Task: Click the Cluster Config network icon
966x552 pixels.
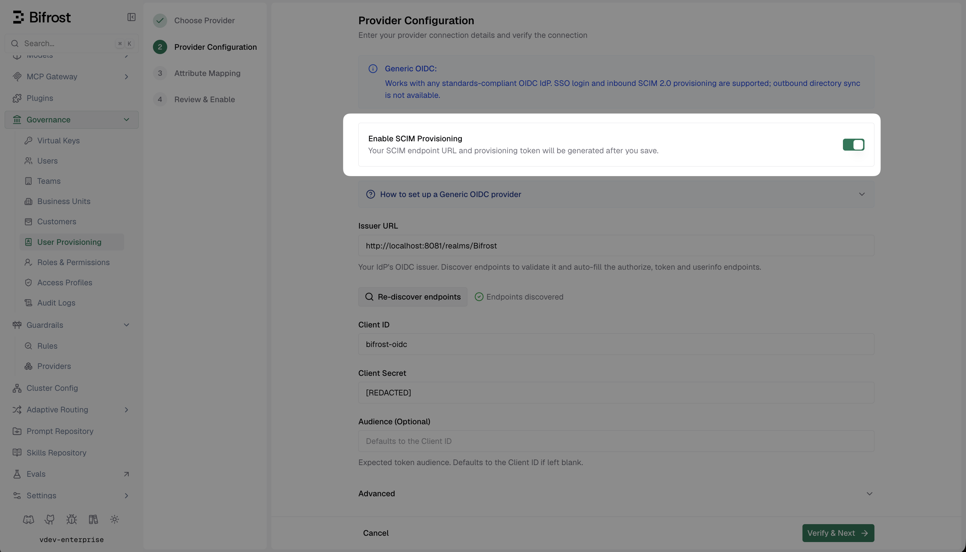Action: tap(17, 388)
